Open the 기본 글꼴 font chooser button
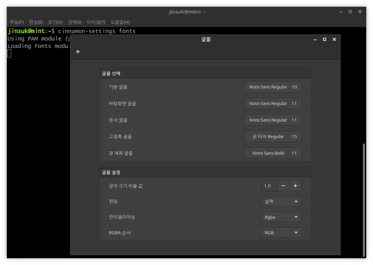373x265 pixels. [x=273, y=87]
